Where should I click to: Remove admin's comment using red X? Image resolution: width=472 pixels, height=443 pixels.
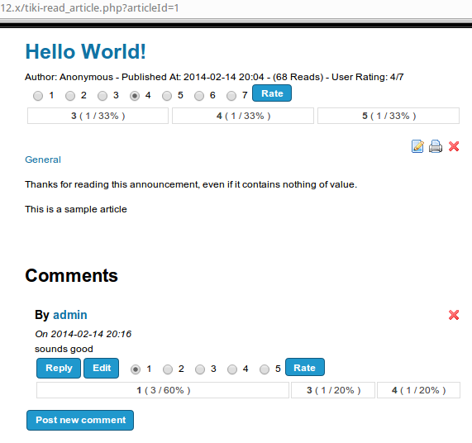[x=454, y=315]
